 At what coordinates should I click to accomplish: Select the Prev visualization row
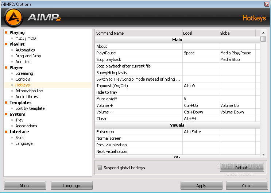pyautogui.click(x=178, y=145)
